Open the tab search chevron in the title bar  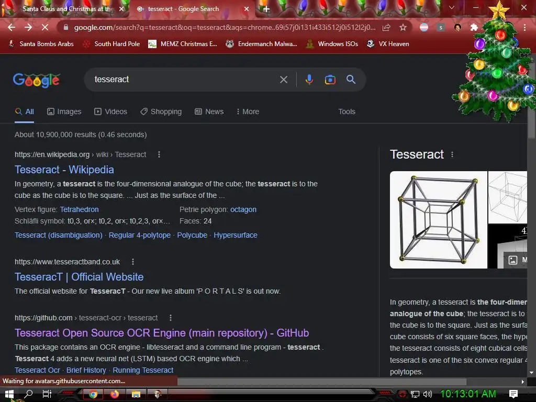(452, 7)
